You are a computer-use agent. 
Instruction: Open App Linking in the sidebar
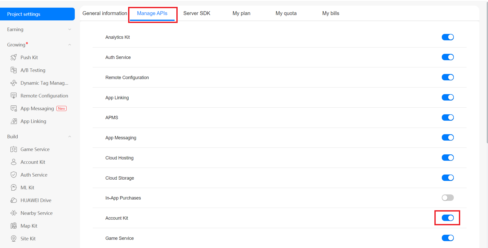pos(33,121)
